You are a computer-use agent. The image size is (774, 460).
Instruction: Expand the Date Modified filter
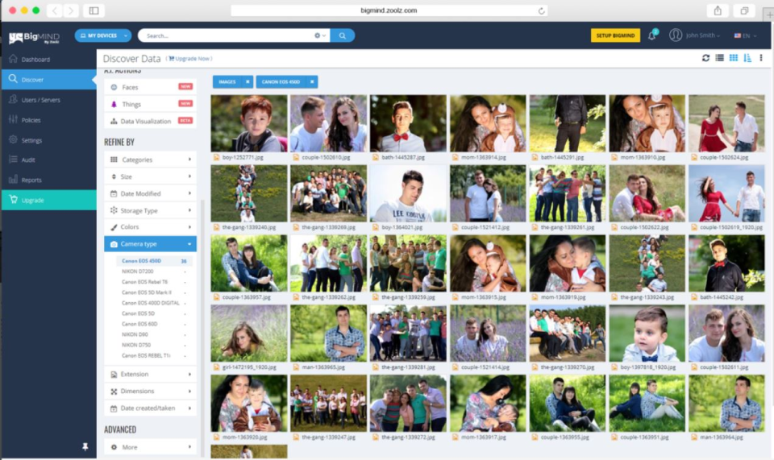150,193
